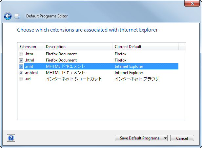
Task: Sort by the Extension column header
Action: click(31, 47)
